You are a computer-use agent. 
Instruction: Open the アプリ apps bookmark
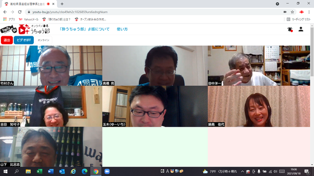[9, 20]
